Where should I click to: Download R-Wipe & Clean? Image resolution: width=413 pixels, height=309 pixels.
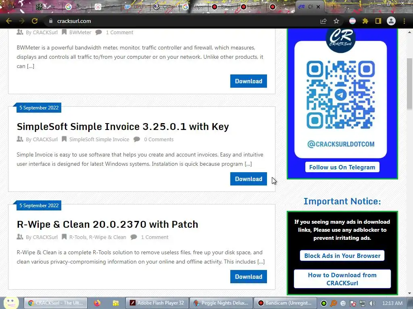(248, 277)
